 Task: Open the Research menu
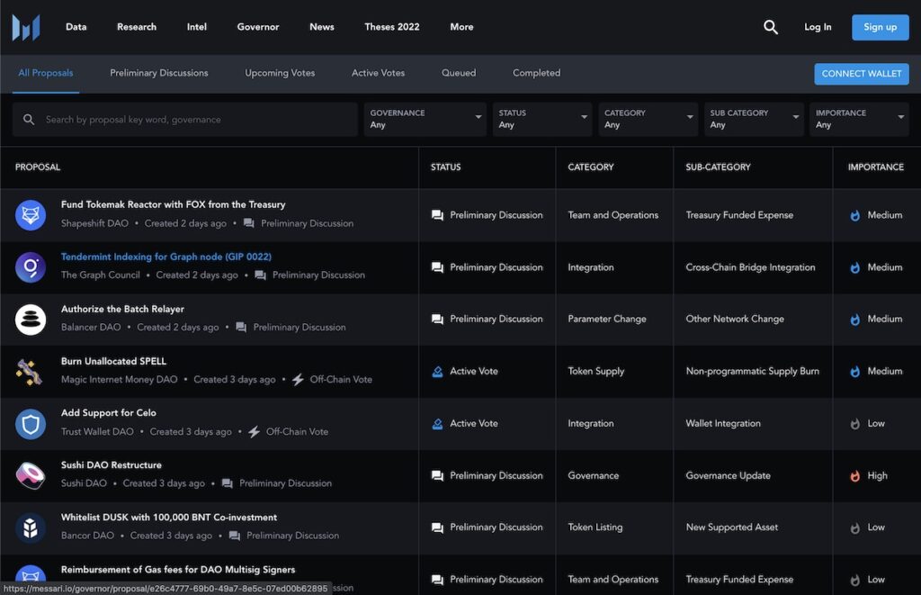[137, 27]
